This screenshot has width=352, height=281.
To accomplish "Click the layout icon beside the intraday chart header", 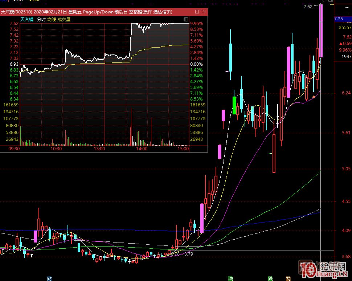I will click(x=185, y=20).
